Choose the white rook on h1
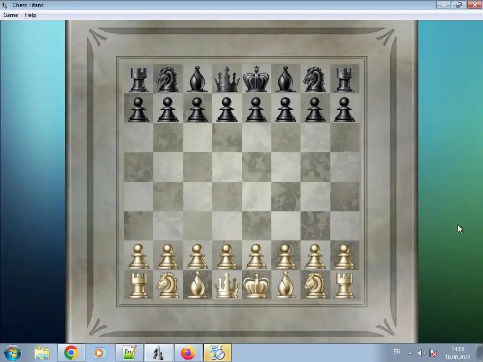This screenshot has width=483, height=362. (344, 286)
